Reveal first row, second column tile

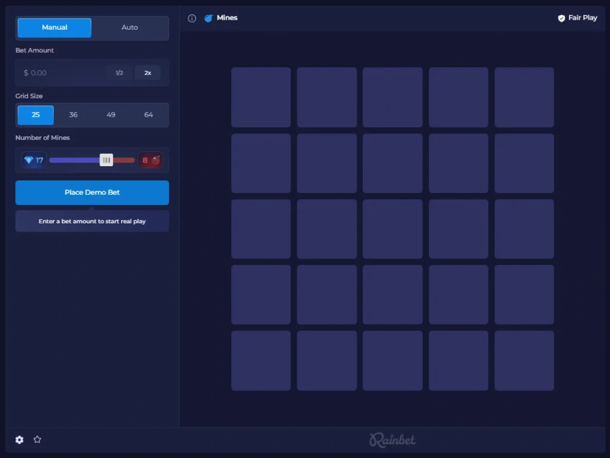pos(327,97)
